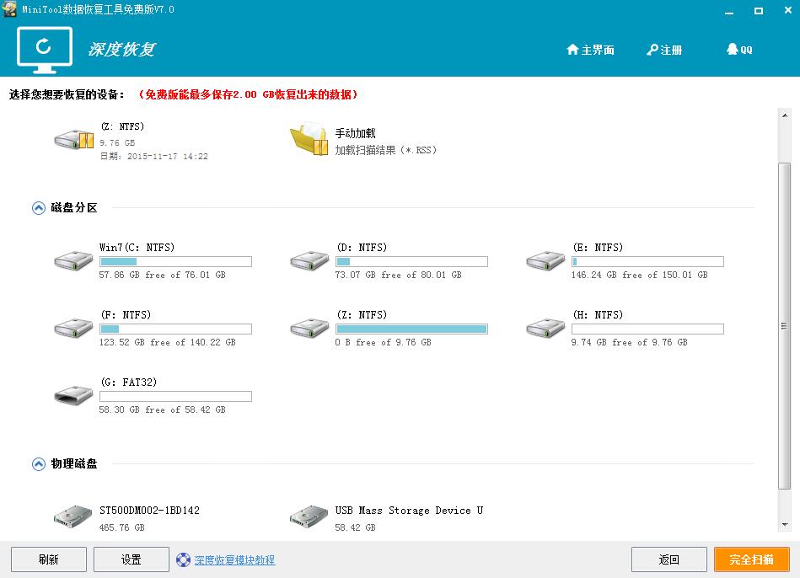This screenshot has width=800, height=578.
Task: Click the (G: FAT32) label
Action: pyautogui.click(x=129, y=382)
